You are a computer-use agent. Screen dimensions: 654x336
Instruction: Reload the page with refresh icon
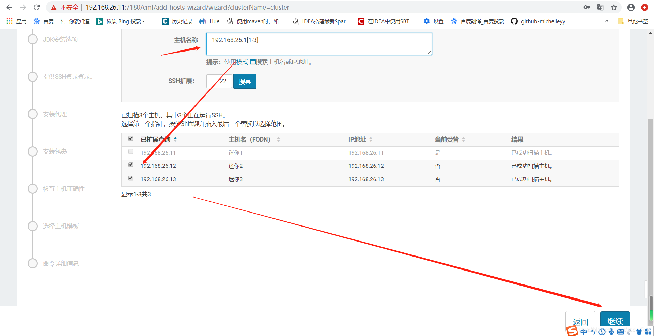coord(37,7)
